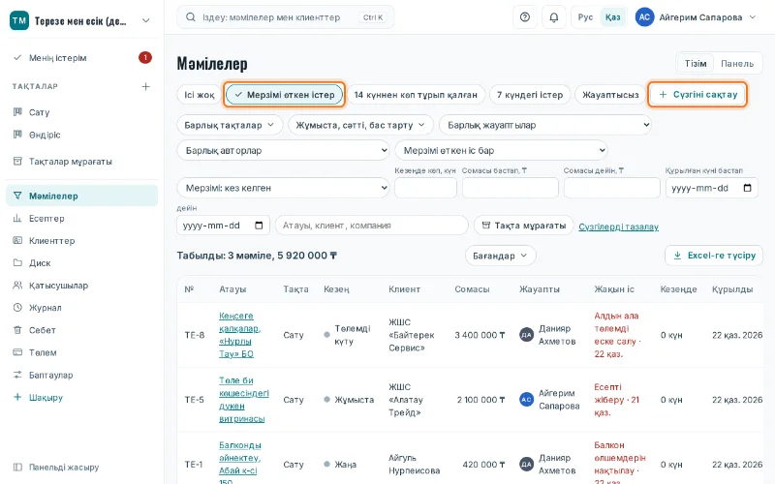The height and width of the screenshot is (484, 775).
Task: Open Барлық авторлар dropdown
Action: tap(283, 151)
